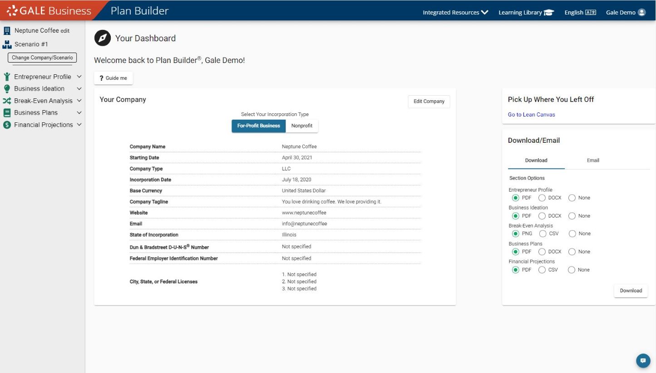Click the www.neptunecoffee website value

304,213
